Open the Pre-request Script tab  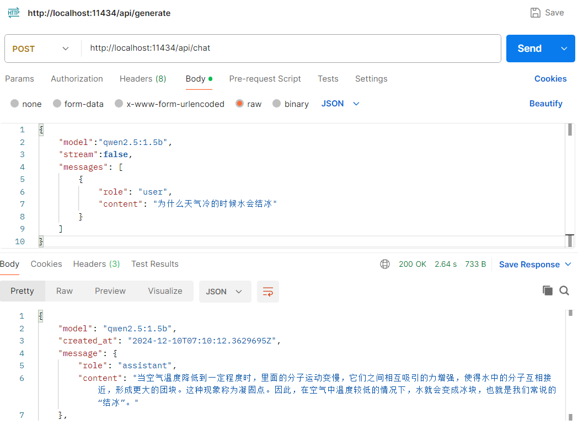coord(265,79)
